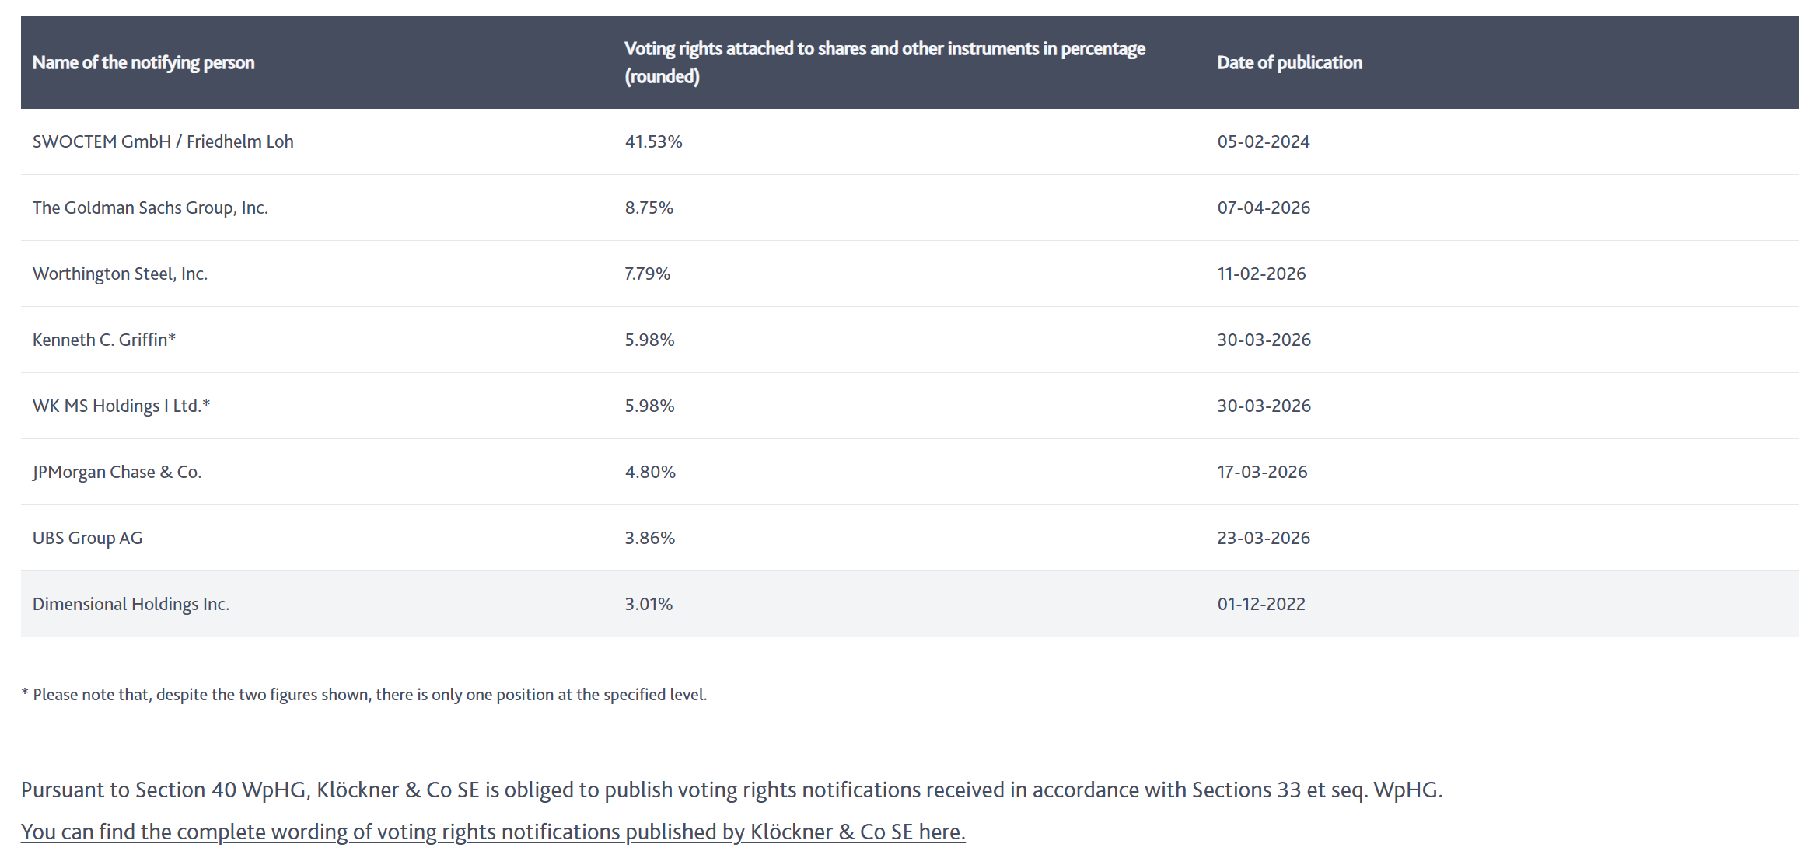The height and width of the screenshot is (851, 1811).
Task: Click the 'Name of the notifying person' header
Action: (x=143, y=62)
